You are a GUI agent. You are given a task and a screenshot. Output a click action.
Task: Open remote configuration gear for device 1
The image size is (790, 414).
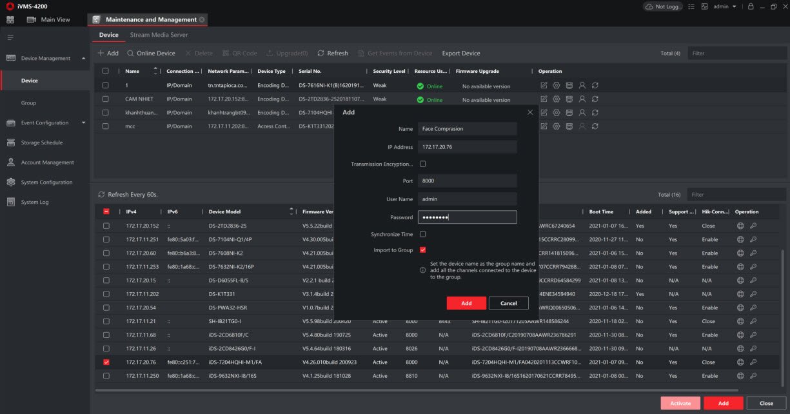click(557, 86)
